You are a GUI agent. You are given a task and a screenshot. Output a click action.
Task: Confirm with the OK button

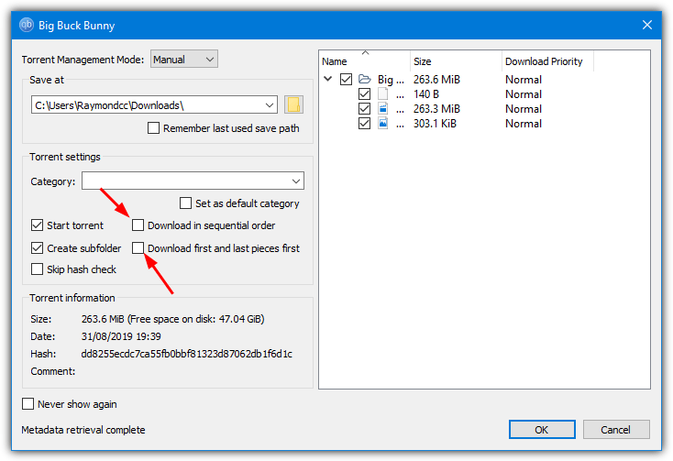pyautogui.click(x=542, y=430)
